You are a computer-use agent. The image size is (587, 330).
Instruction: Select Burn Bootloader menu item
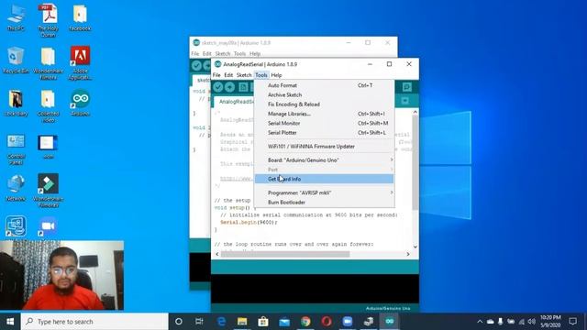324,202
